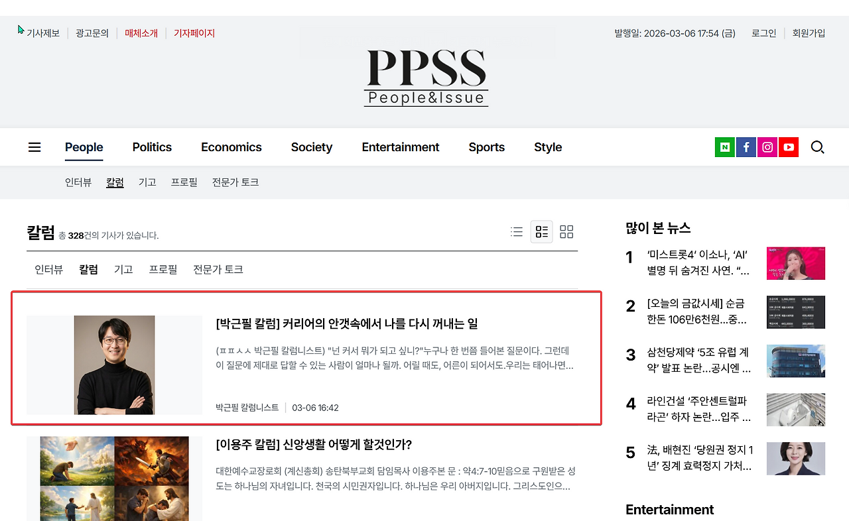849x521 pixels.
Task: Click the 03-06 16:42 timestamp
Action: point(315,408)
